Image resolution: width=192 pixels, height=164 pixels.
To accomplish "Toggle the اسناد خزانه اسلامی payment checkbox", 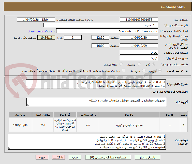I will (124, 70).
